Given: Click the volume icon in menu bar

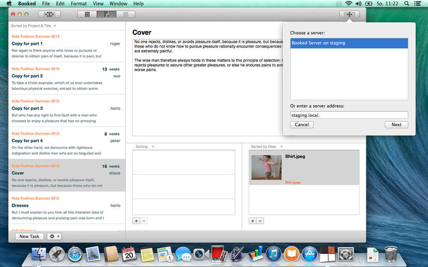Looking at the screenshot, I should click(x=358, y=4).
